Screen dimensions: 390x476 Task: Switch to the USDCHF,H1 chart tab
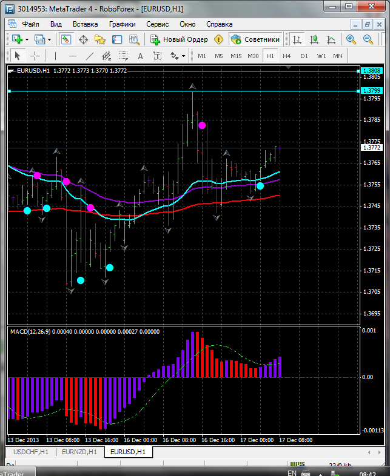30,452
